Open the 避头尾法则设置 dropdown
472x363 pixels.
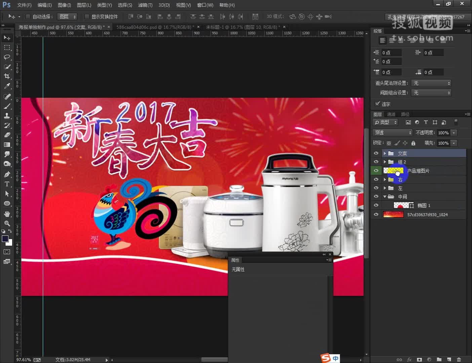tap(431, 83)
